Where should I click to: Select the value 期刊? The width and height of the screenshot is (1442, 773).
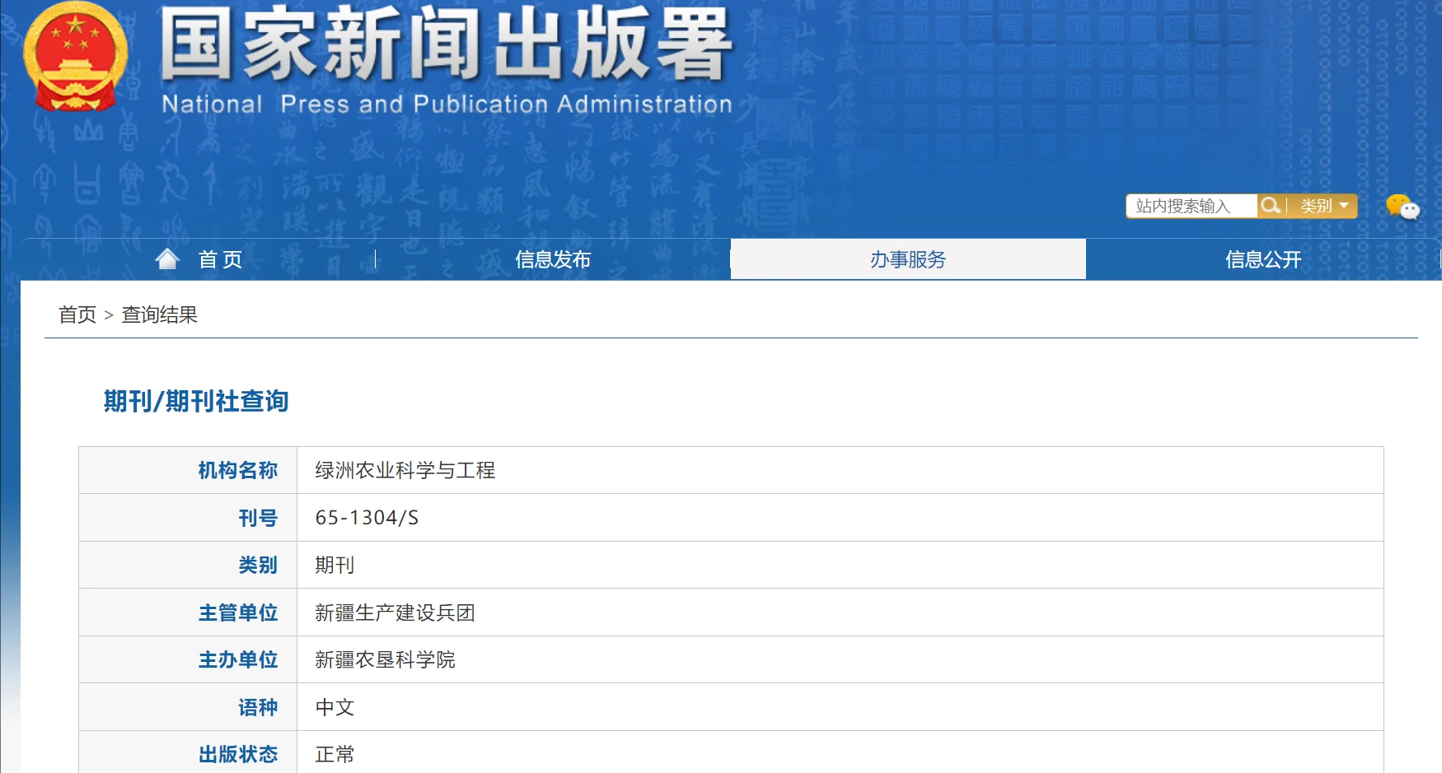[x=335, y=565]
